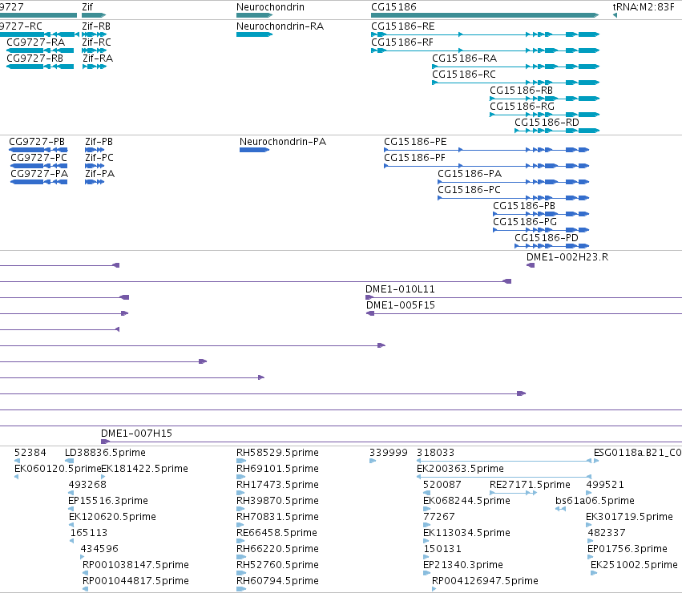Select the EP01756.3prime EST
The width and height of the screenshot is (682, 593).
(x=590, y=557)
